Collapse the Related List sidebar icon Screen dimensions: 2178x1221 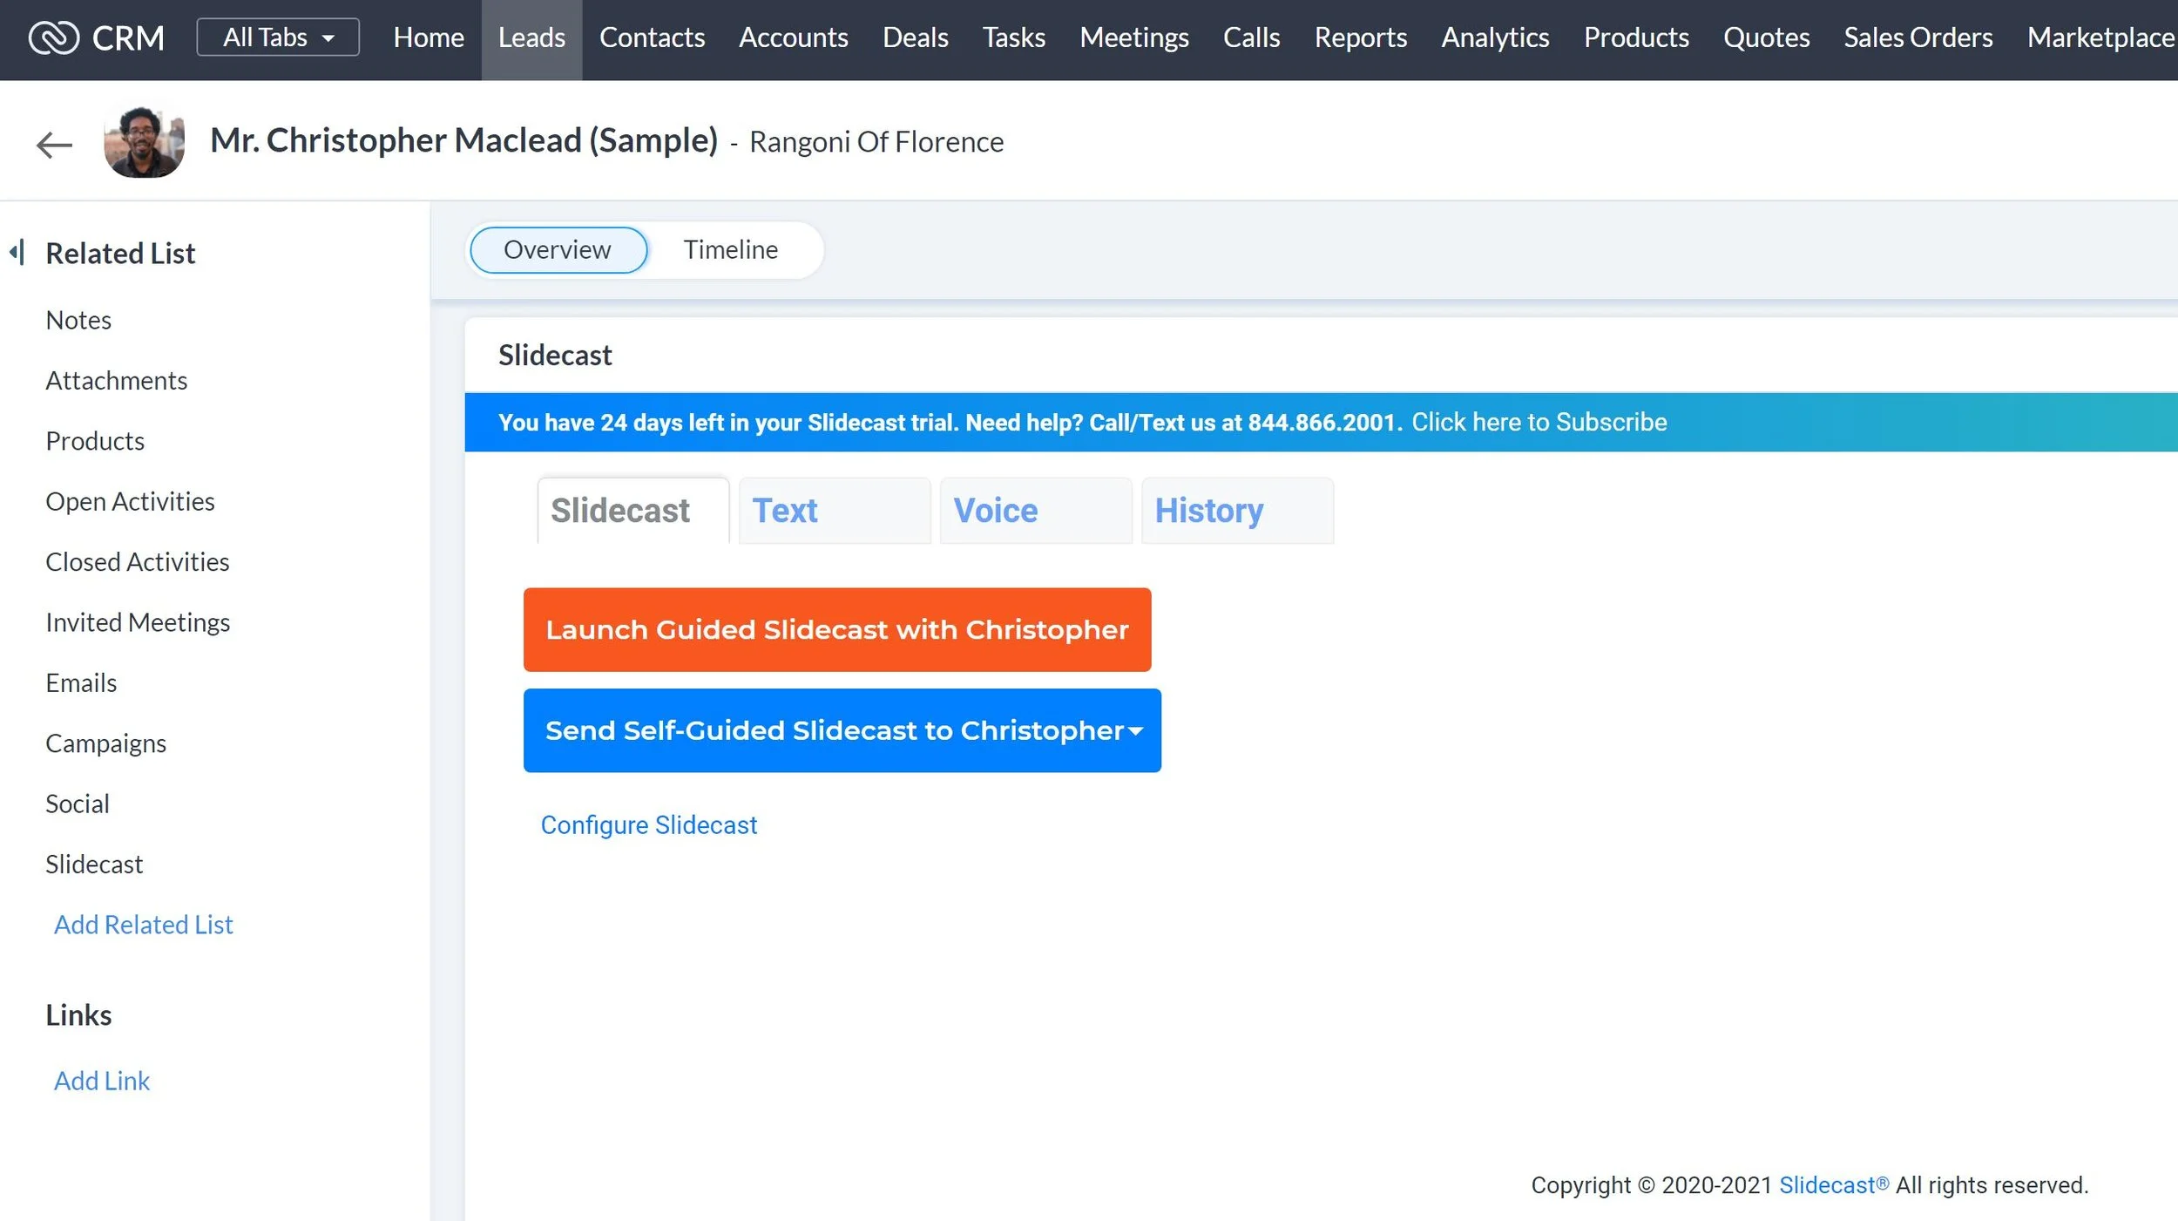tap(17, 253)
